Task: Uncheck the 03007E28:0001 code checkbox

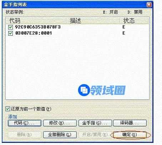Action: pyautogui.click(x=10, y=33)
